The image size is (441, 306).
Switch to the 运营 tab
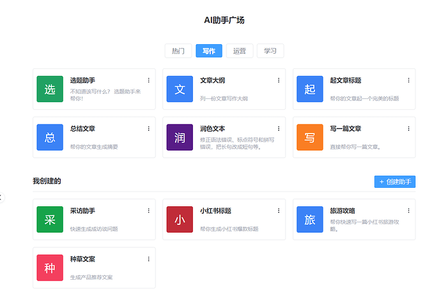(x=240, y=51)
